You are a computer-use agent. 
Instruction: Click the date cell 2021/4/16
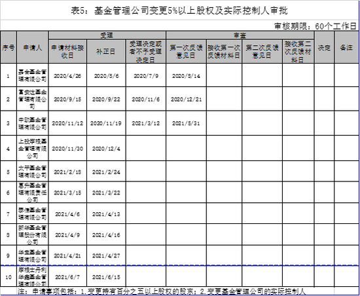(x=106, y=235)
